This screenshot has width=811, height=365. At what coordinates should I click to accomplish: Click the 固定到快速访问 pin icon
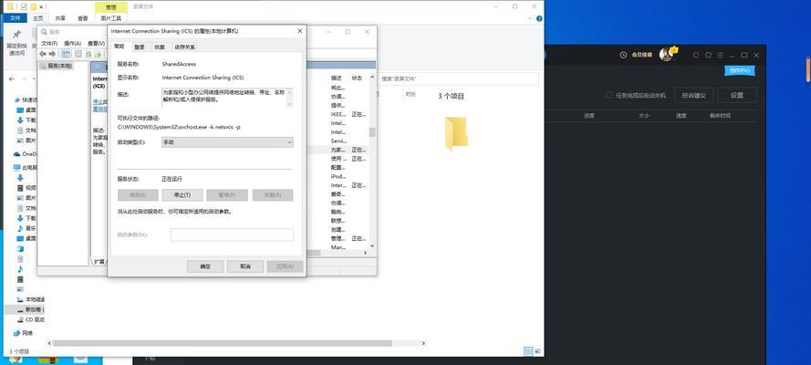pos(16,36)
